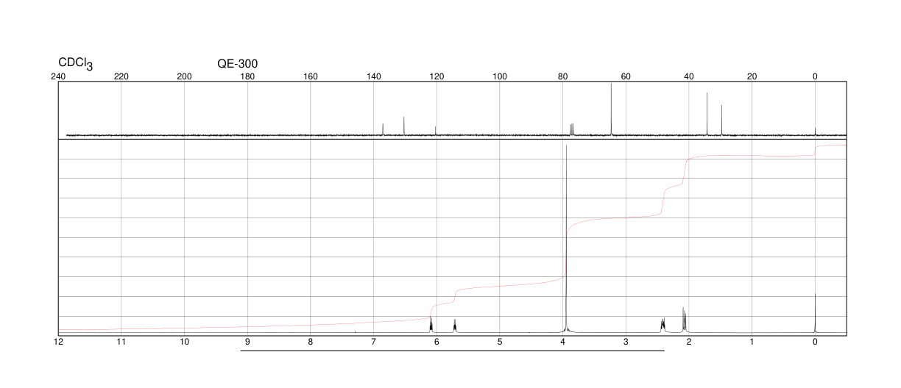Click the 9 ppm label on proton axis
901x388 pixels.
247,342
